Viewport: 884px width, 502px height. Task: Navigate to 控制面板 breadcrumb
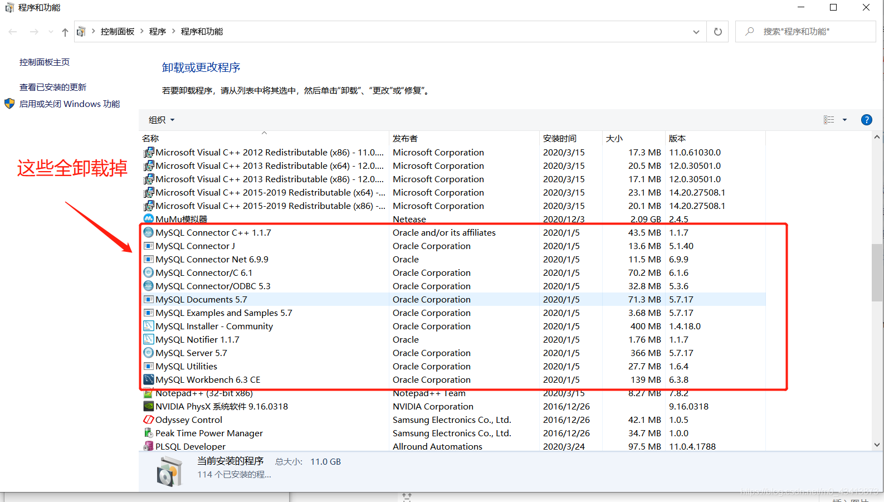tap(118, 32)
